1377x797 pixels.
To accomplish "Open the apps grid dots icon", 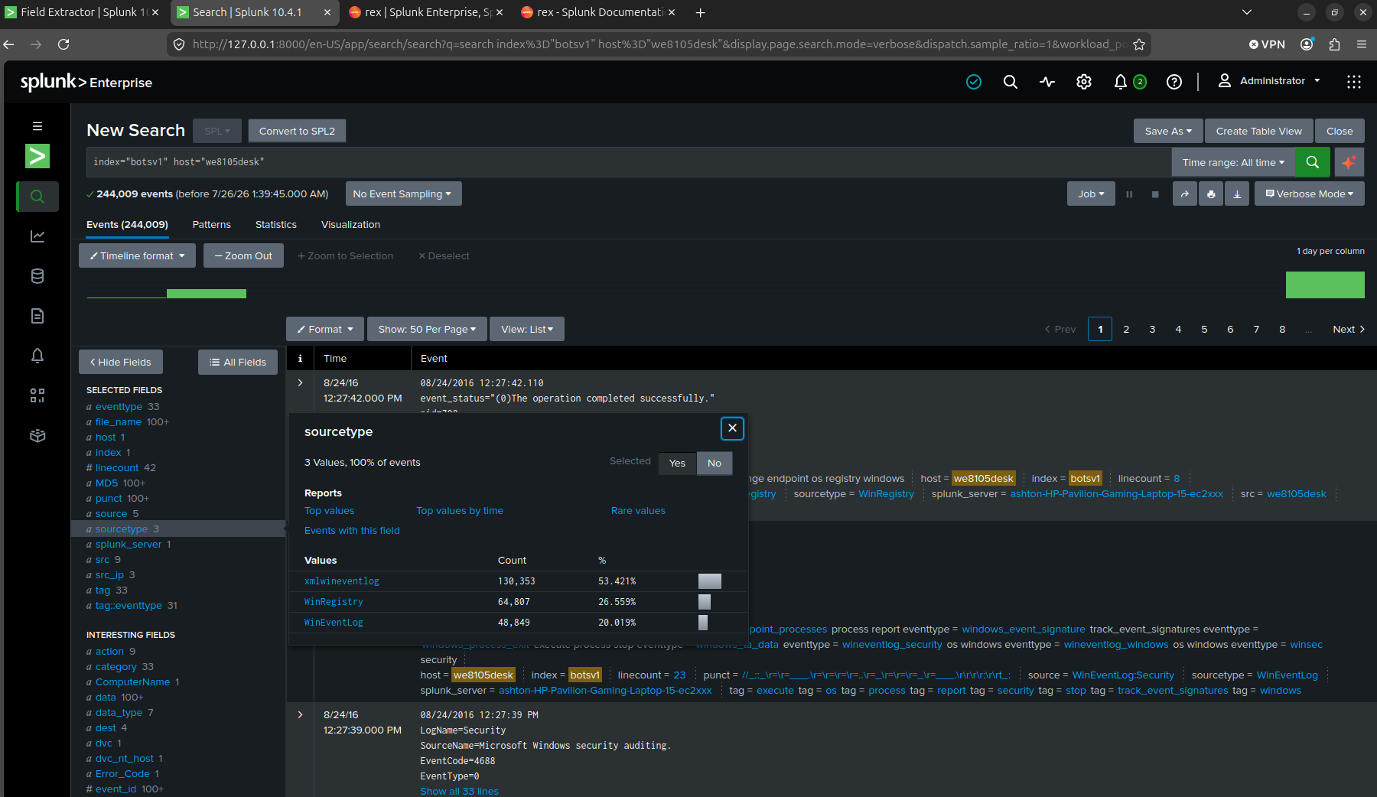I will [1354, 82].
